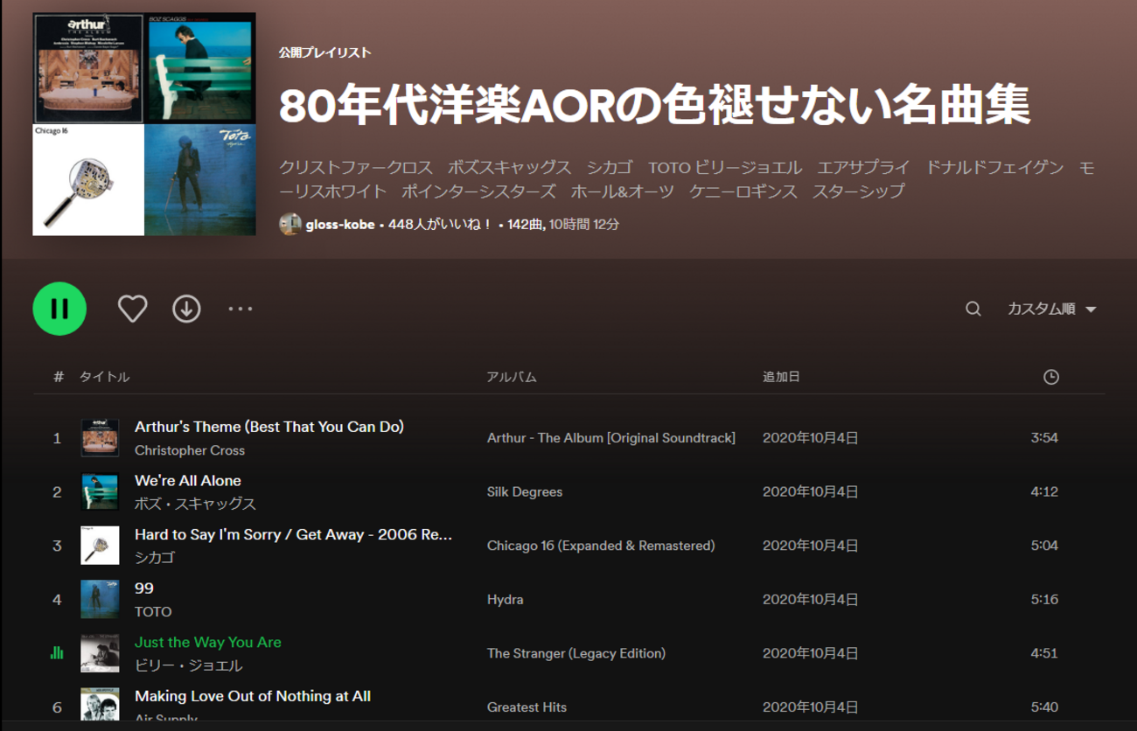Click the Making Love Out of Nothing at All thumbnail

[x=100, y=705]
